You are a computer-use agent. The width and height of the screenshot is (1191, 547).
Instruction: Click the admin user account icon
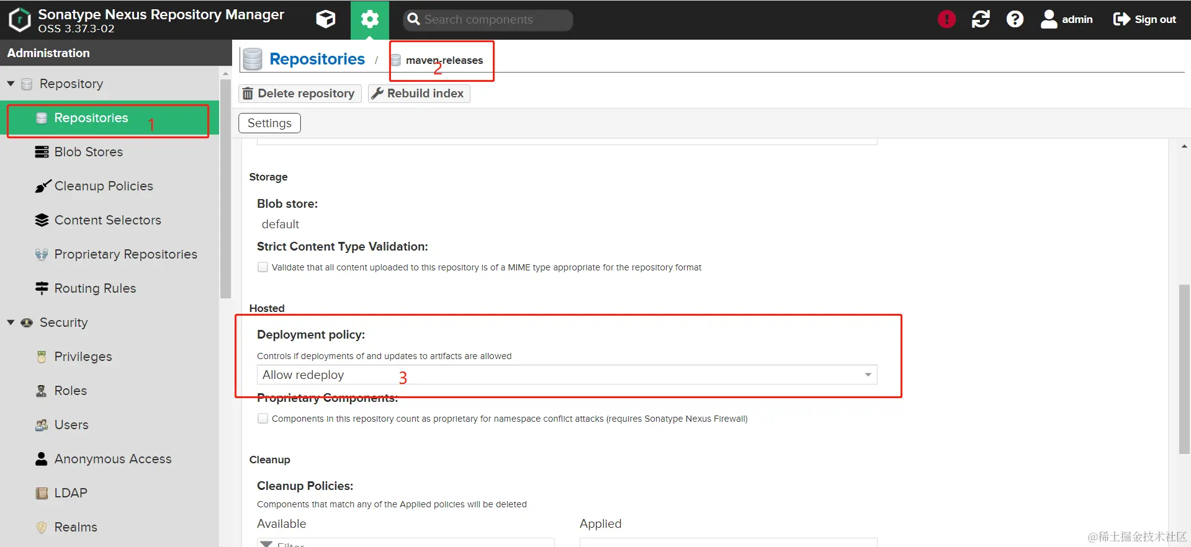point(1049,19)
